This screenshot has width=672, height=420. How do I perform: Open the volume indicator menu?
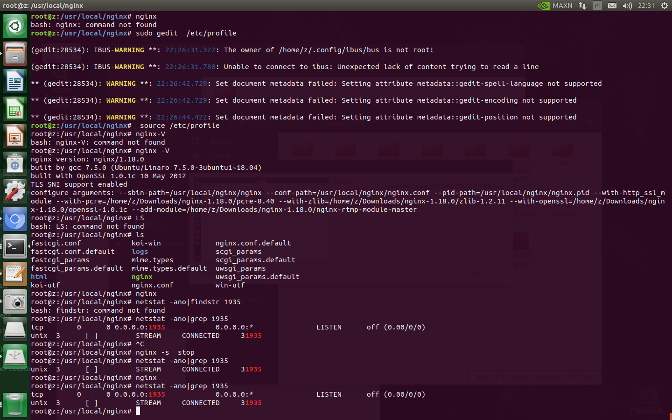pyautogui.click(x=627, y=5)
